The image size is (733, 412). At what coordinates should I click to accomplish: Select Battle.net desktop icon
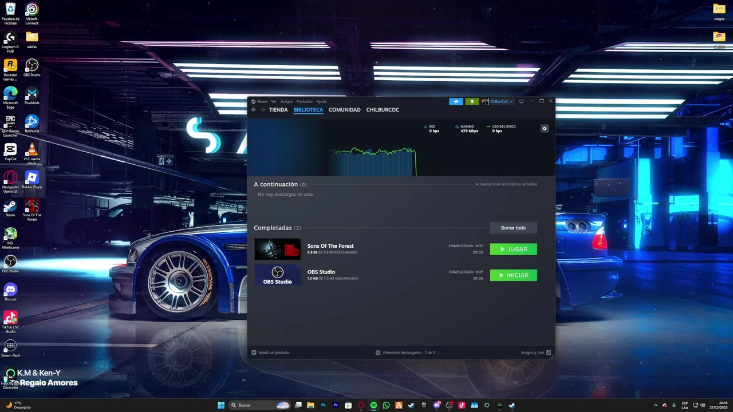tap(32, 124)
